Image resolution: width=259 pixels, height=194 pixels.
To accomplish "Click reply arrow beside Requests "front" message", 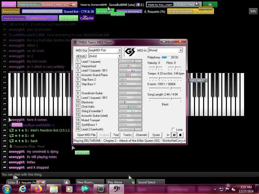I will point(5,146).
